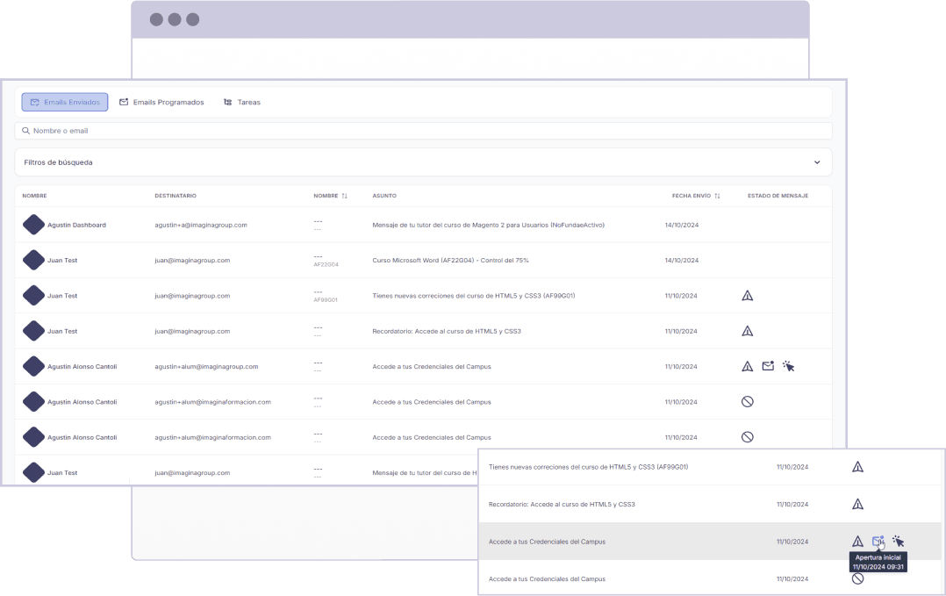This screenshot has width=946, height=596.
Task: Click the sent icon on the Recordatorio HTML5 row
Action: pyautogui.click(x=747, y=331)
